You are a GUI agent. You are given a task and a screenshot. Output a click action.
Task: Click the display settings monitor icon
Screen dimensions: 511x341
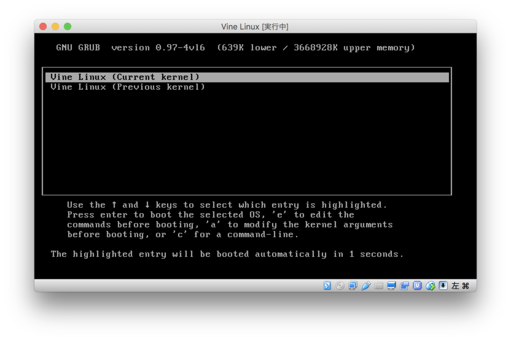click(391, 286)
